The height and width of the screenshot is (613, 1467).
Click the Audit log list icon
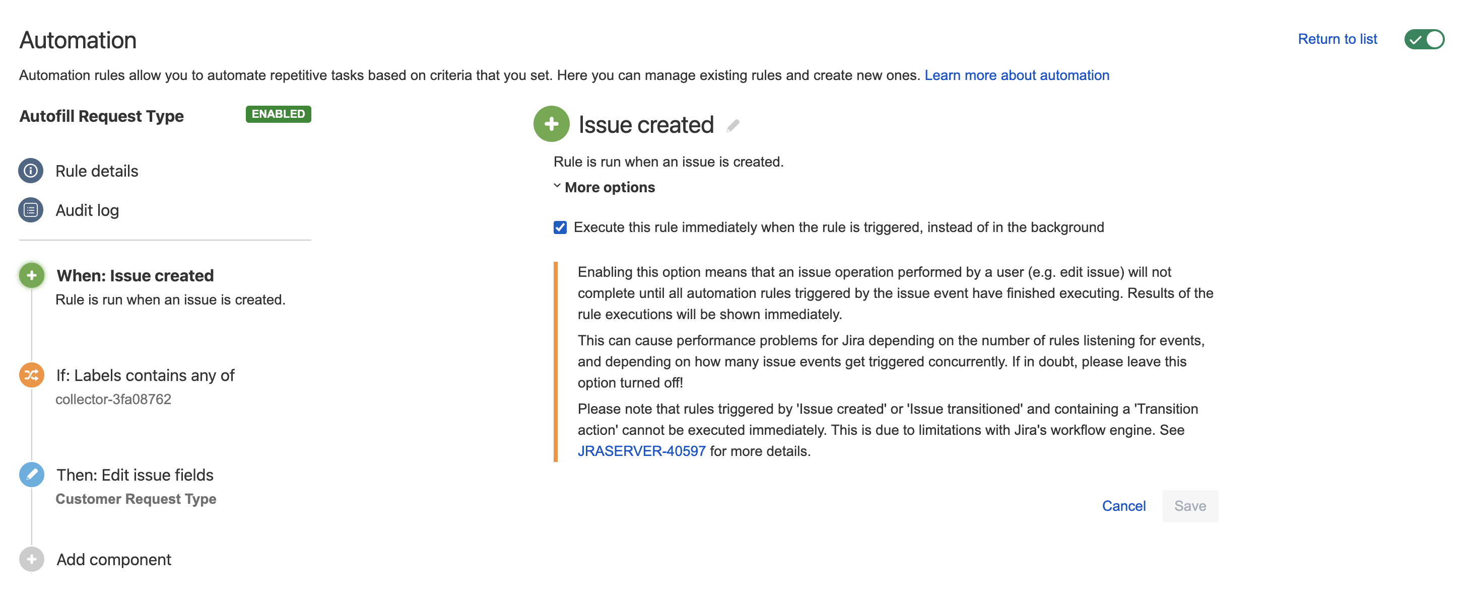click(31, 210)
